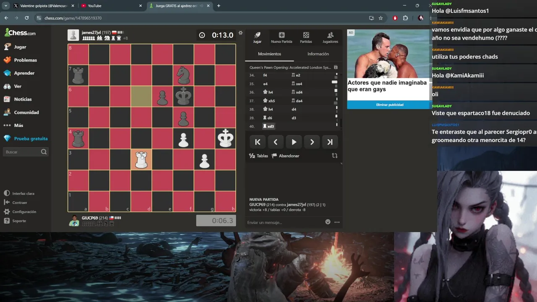Open the chat emoji picker

point(328,222)
